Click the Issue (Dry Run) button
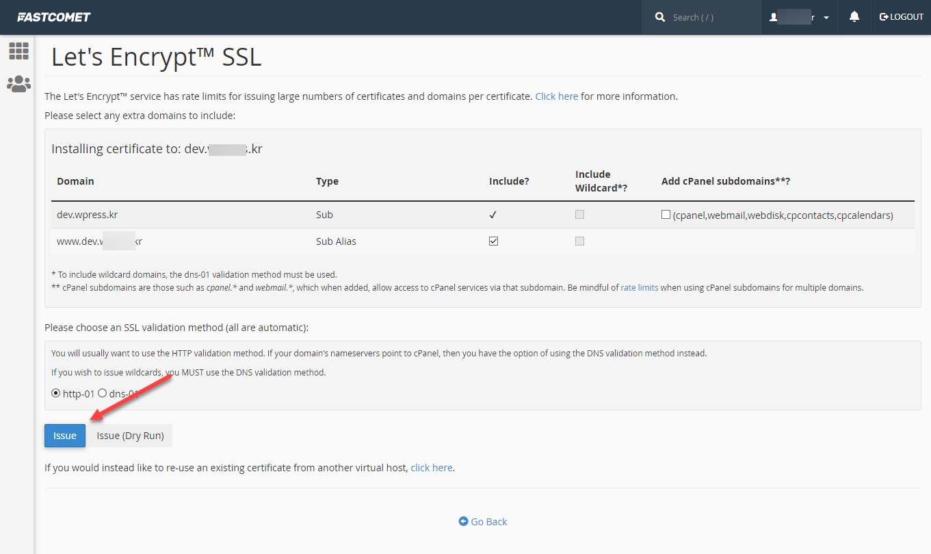Screen dimensions: 931x554 [x=130, y=436]
